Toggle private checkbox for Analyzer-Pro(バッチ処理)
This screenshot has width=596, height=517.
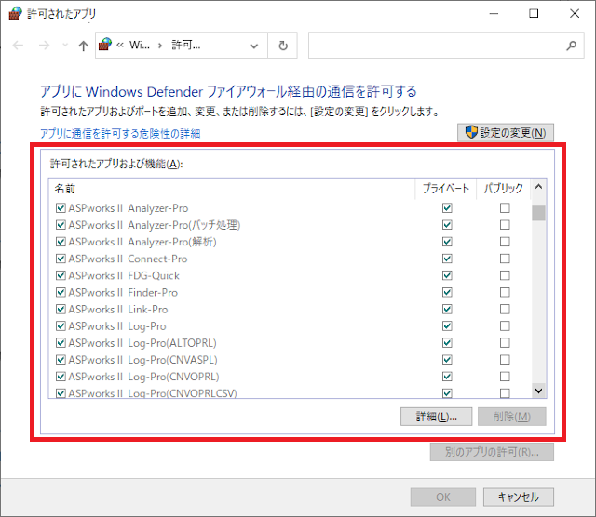click(x=447, y=225)
